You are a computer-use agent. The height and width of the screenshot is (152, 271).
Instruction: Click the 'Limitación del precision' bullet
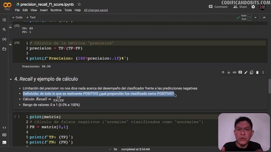110,88
